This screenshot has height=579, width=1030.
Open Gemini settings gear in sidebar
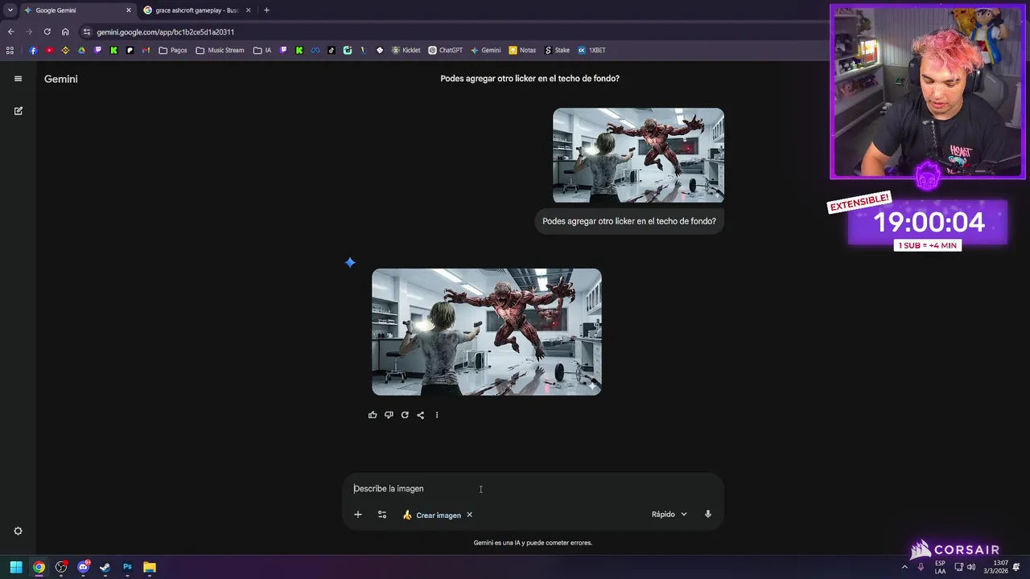click(18, 531)
